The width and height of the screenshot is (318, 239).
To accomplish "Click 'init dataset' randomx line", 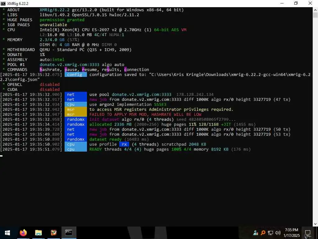I will (x=104, y=119).
